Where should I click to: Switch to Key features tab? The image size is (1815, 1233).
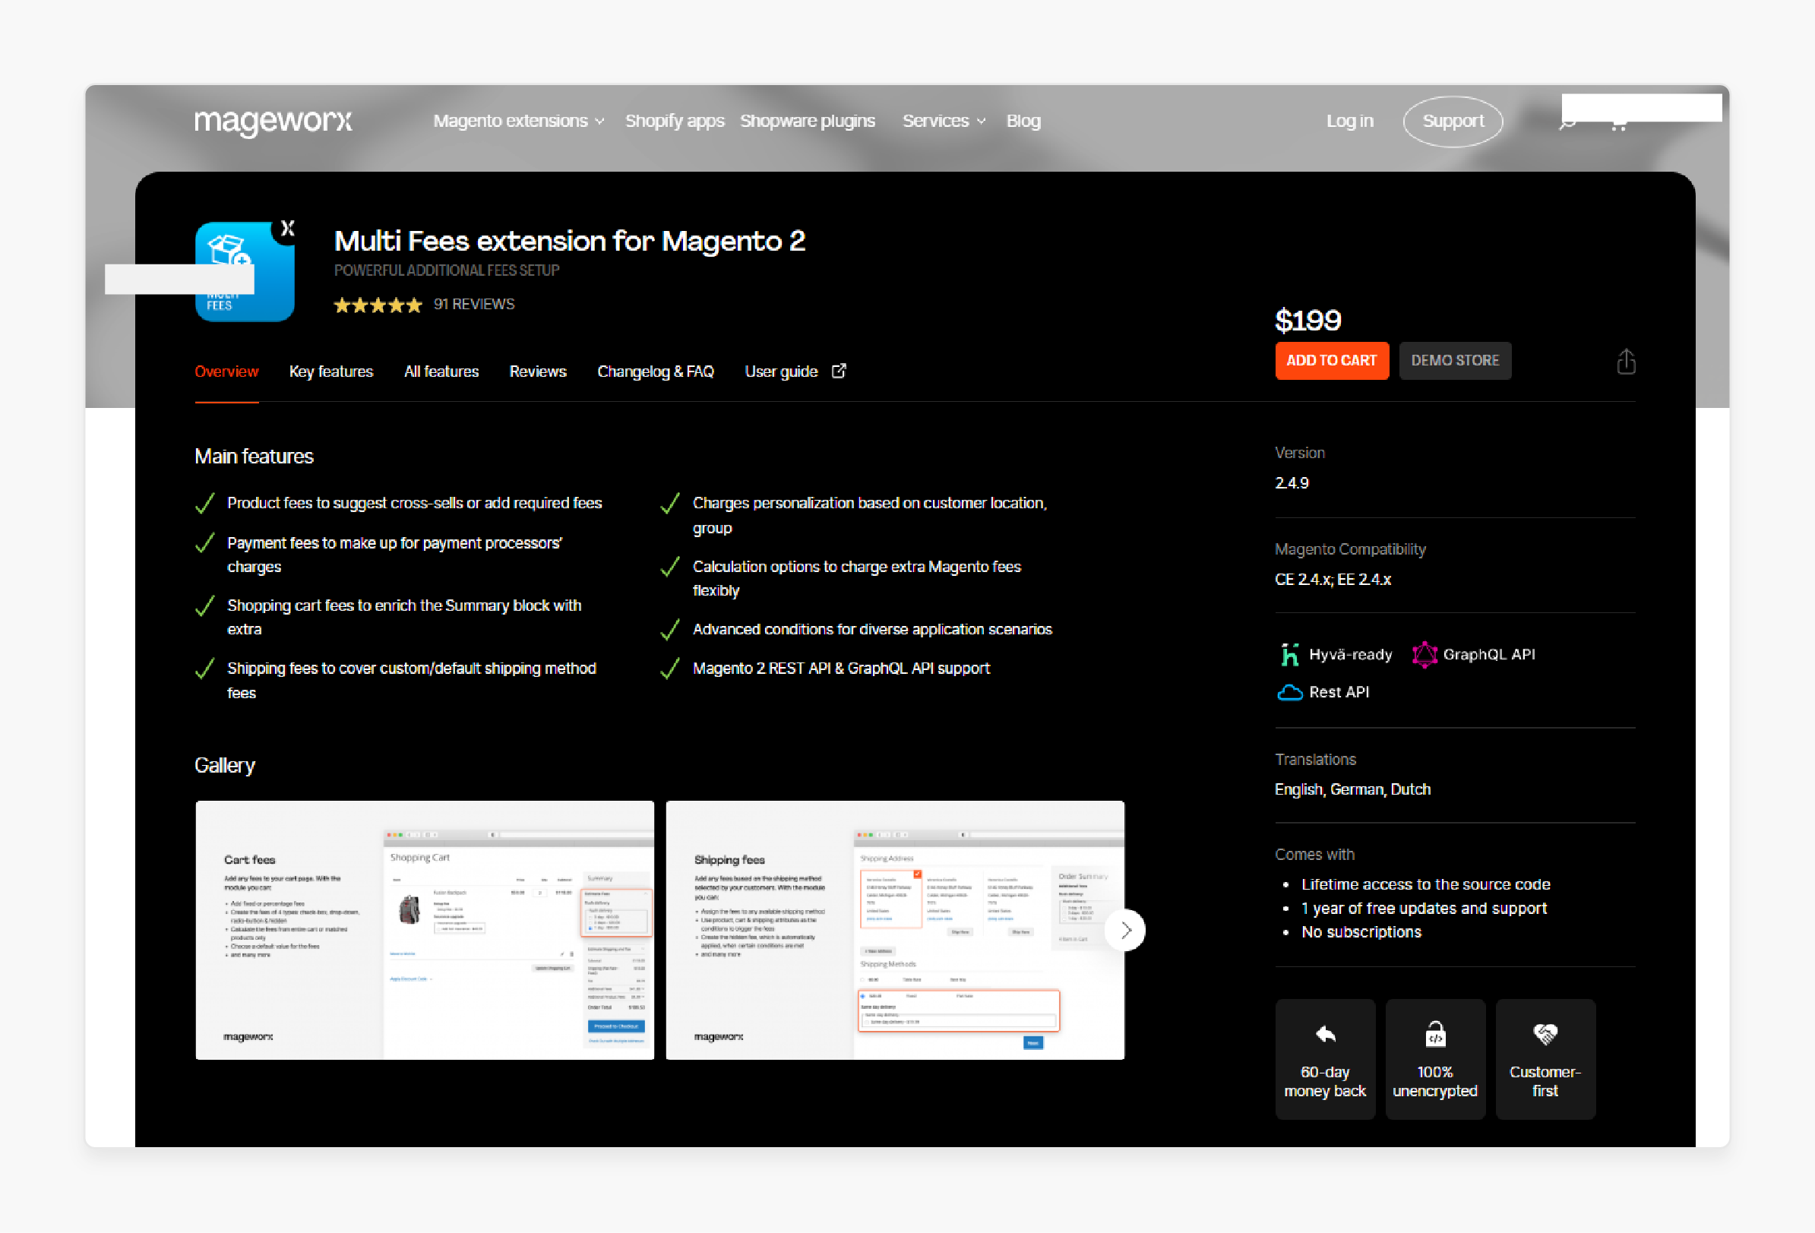tap(331, 371)
